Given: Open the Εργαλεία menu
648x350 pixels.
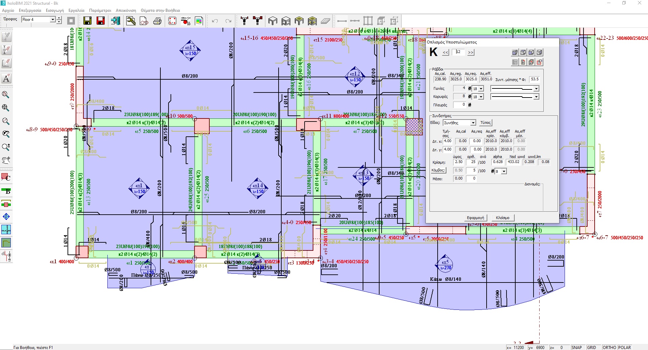Looking at the screenshot, I should 76,10.
